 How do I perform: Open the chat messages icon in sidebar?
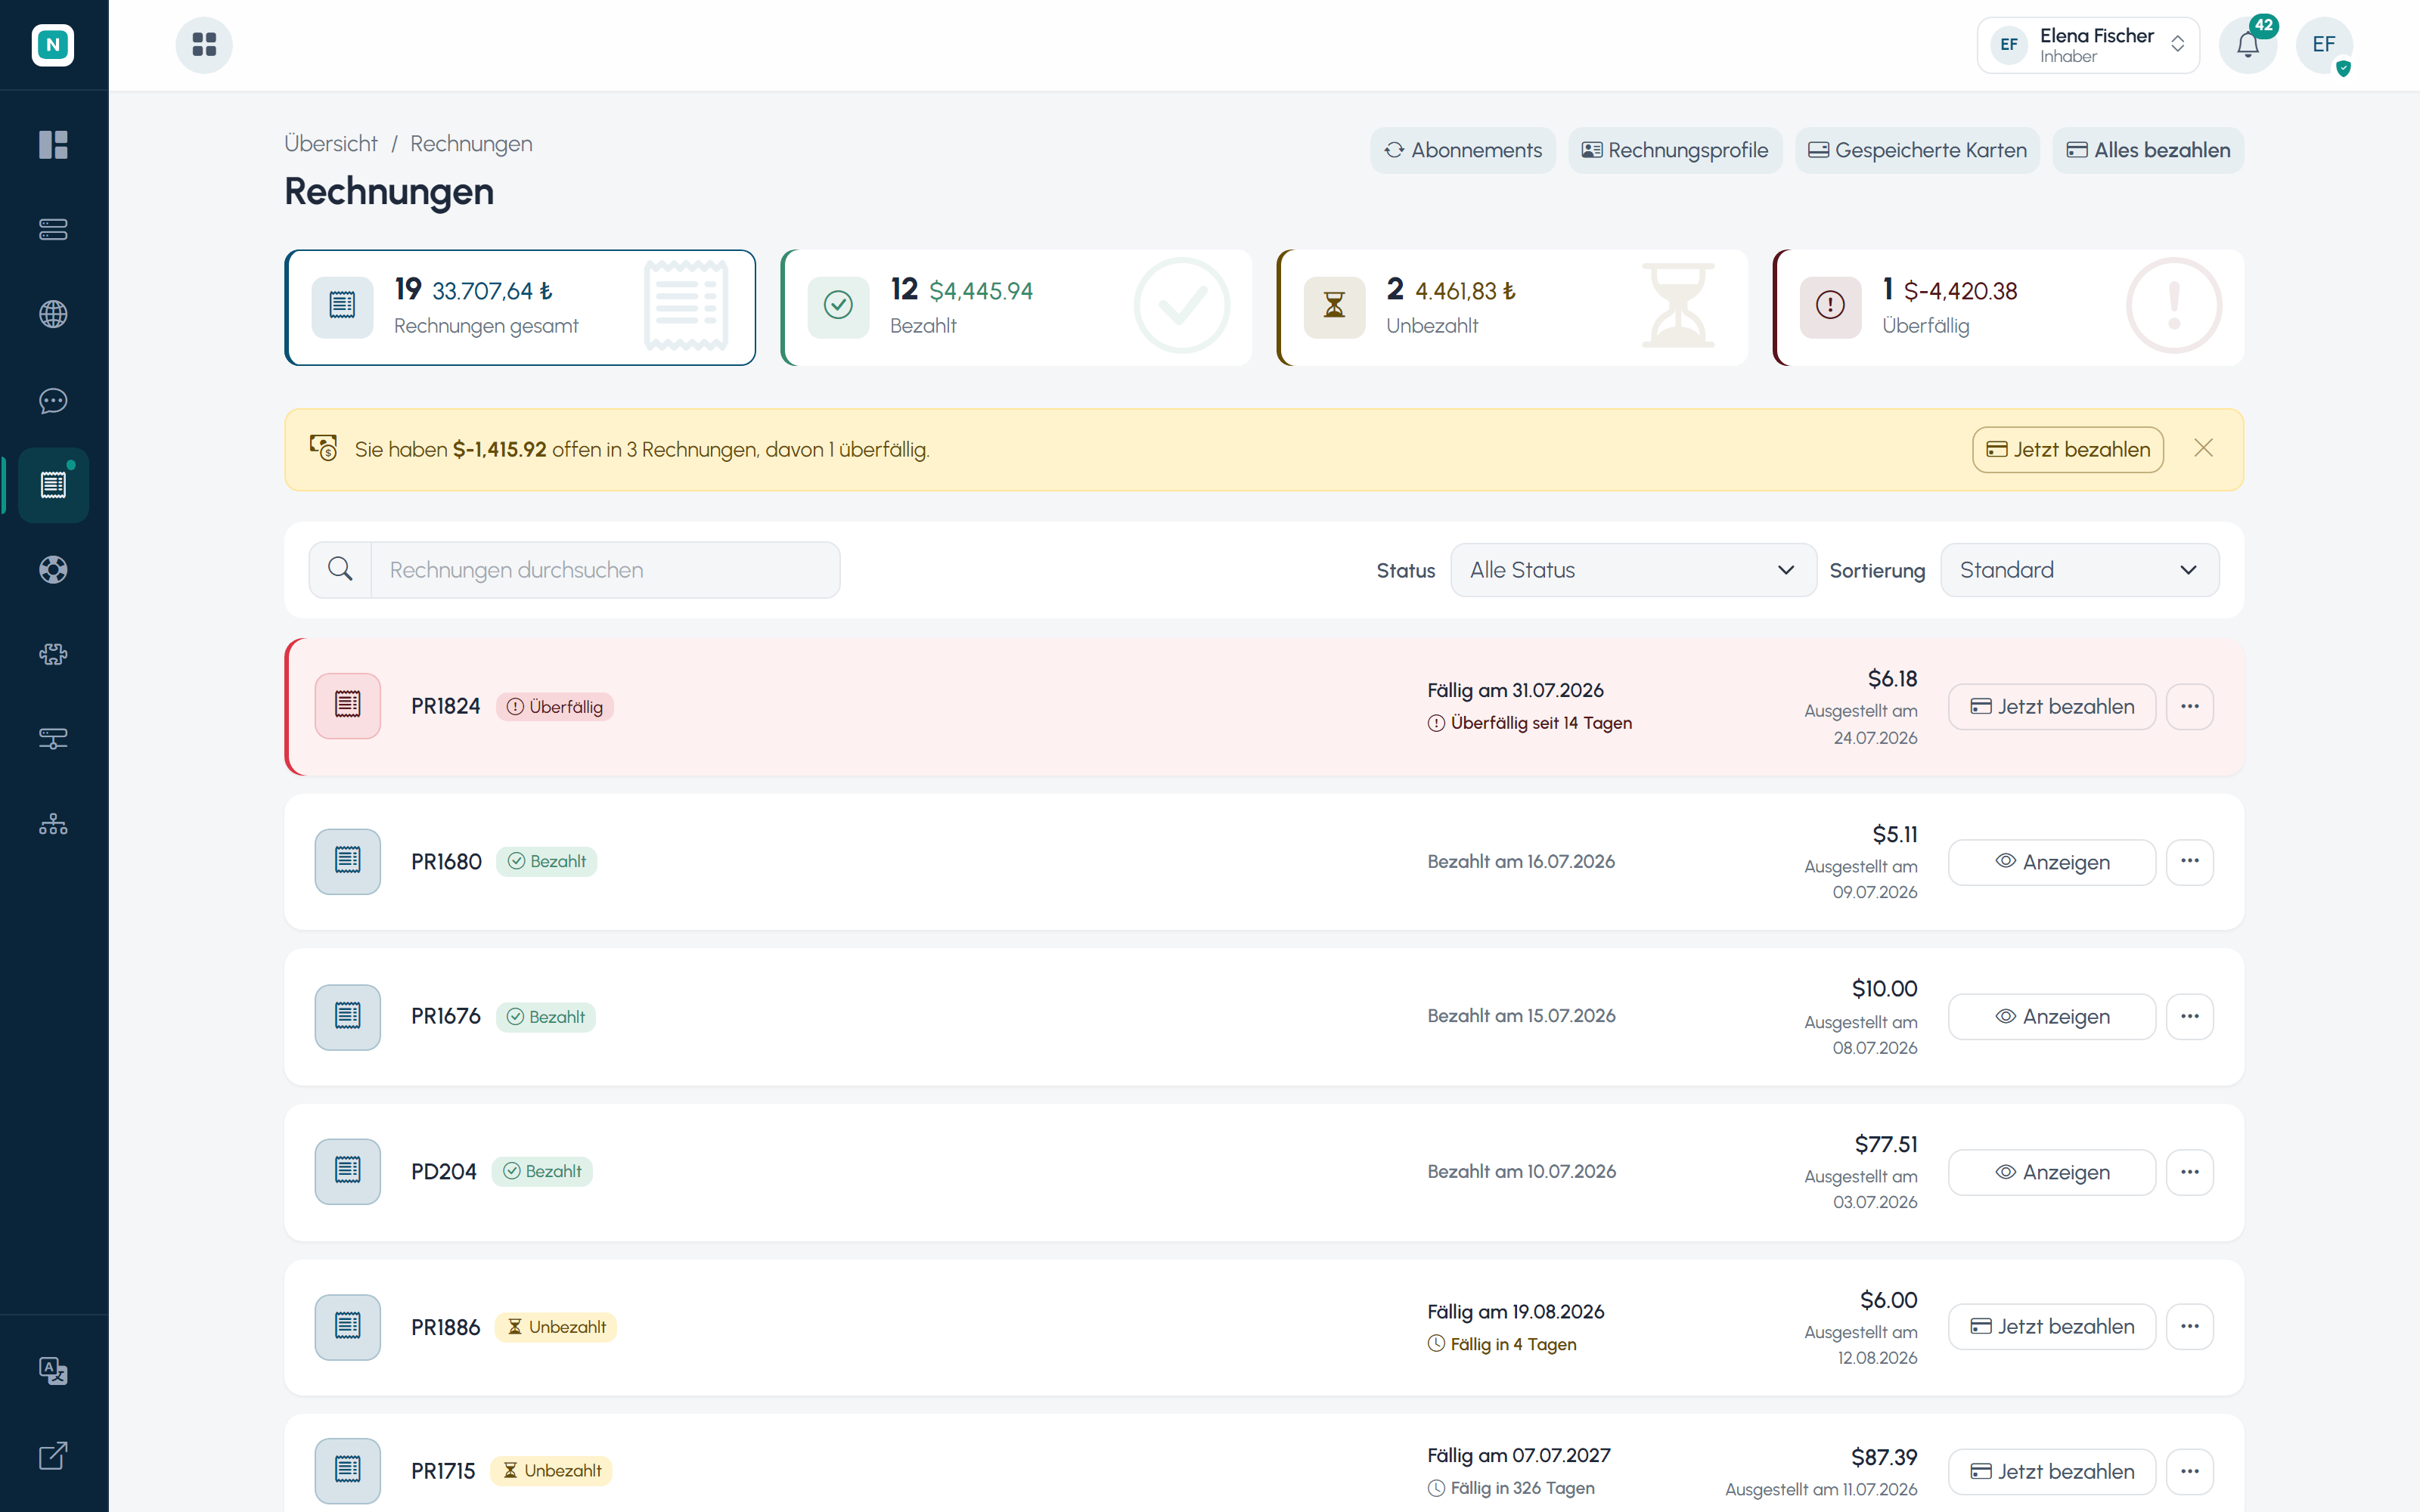(53, 401)
